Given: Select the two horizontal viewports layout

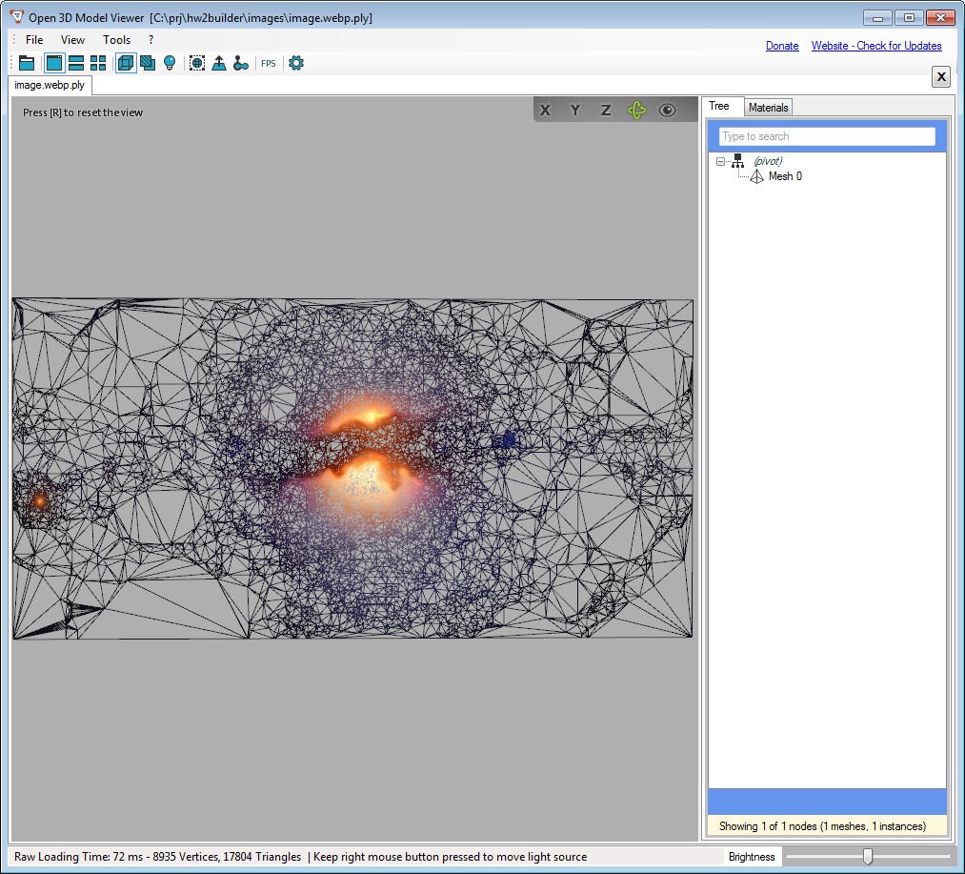Looking at the screenshot, I should (x=76, y=63).
